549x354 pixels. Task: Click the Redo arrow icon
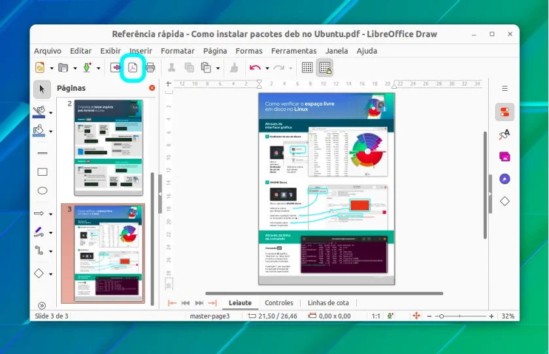(x=278, y=67)
